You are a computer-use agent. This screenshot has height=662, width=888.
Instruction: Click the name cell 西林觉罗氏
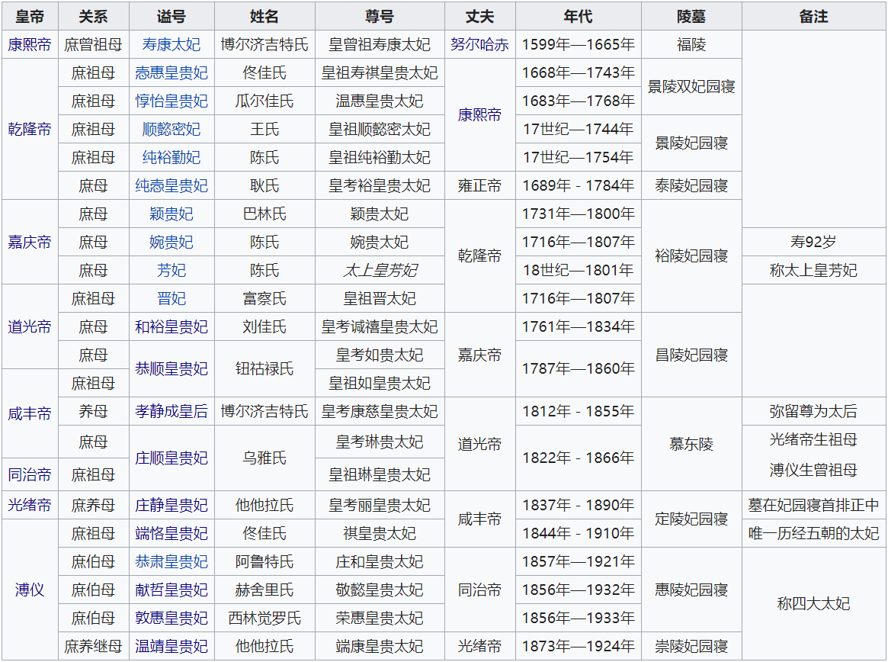264,619
